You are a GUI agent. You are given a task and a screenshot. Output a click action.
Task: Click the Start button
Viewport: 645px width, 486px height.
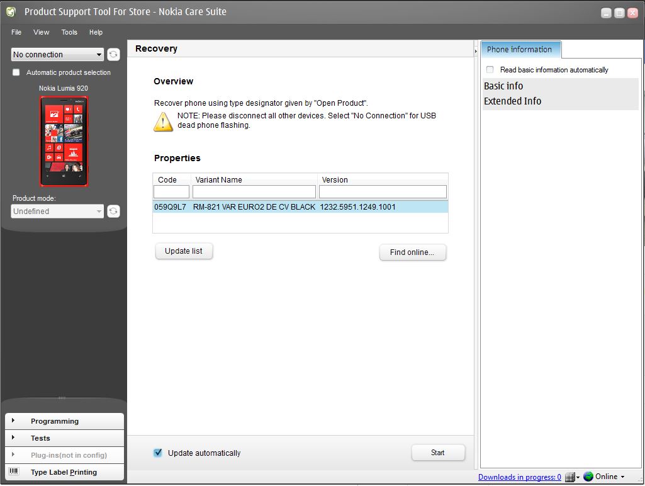[x=438, y=453]
